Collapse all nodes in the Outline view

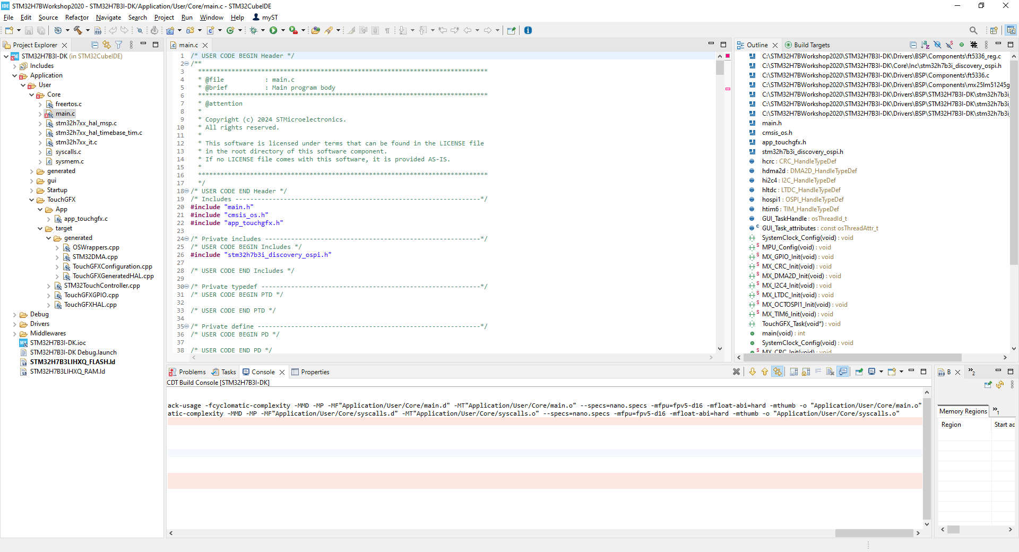coord(913,45)
